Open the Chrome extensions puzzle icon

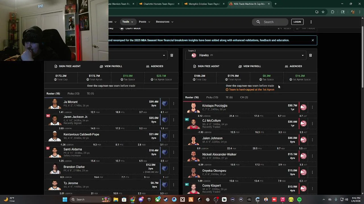(x=332, y=12)
